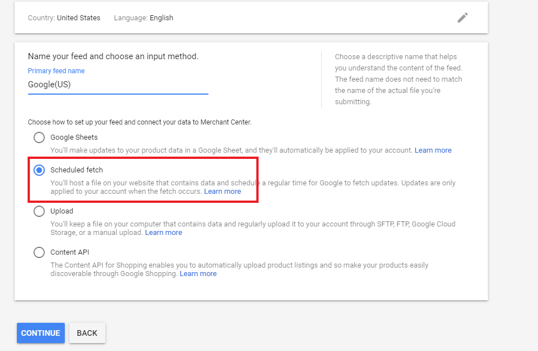Select the Content API radio button
The image size is (538, 351).
pos(39,252)
